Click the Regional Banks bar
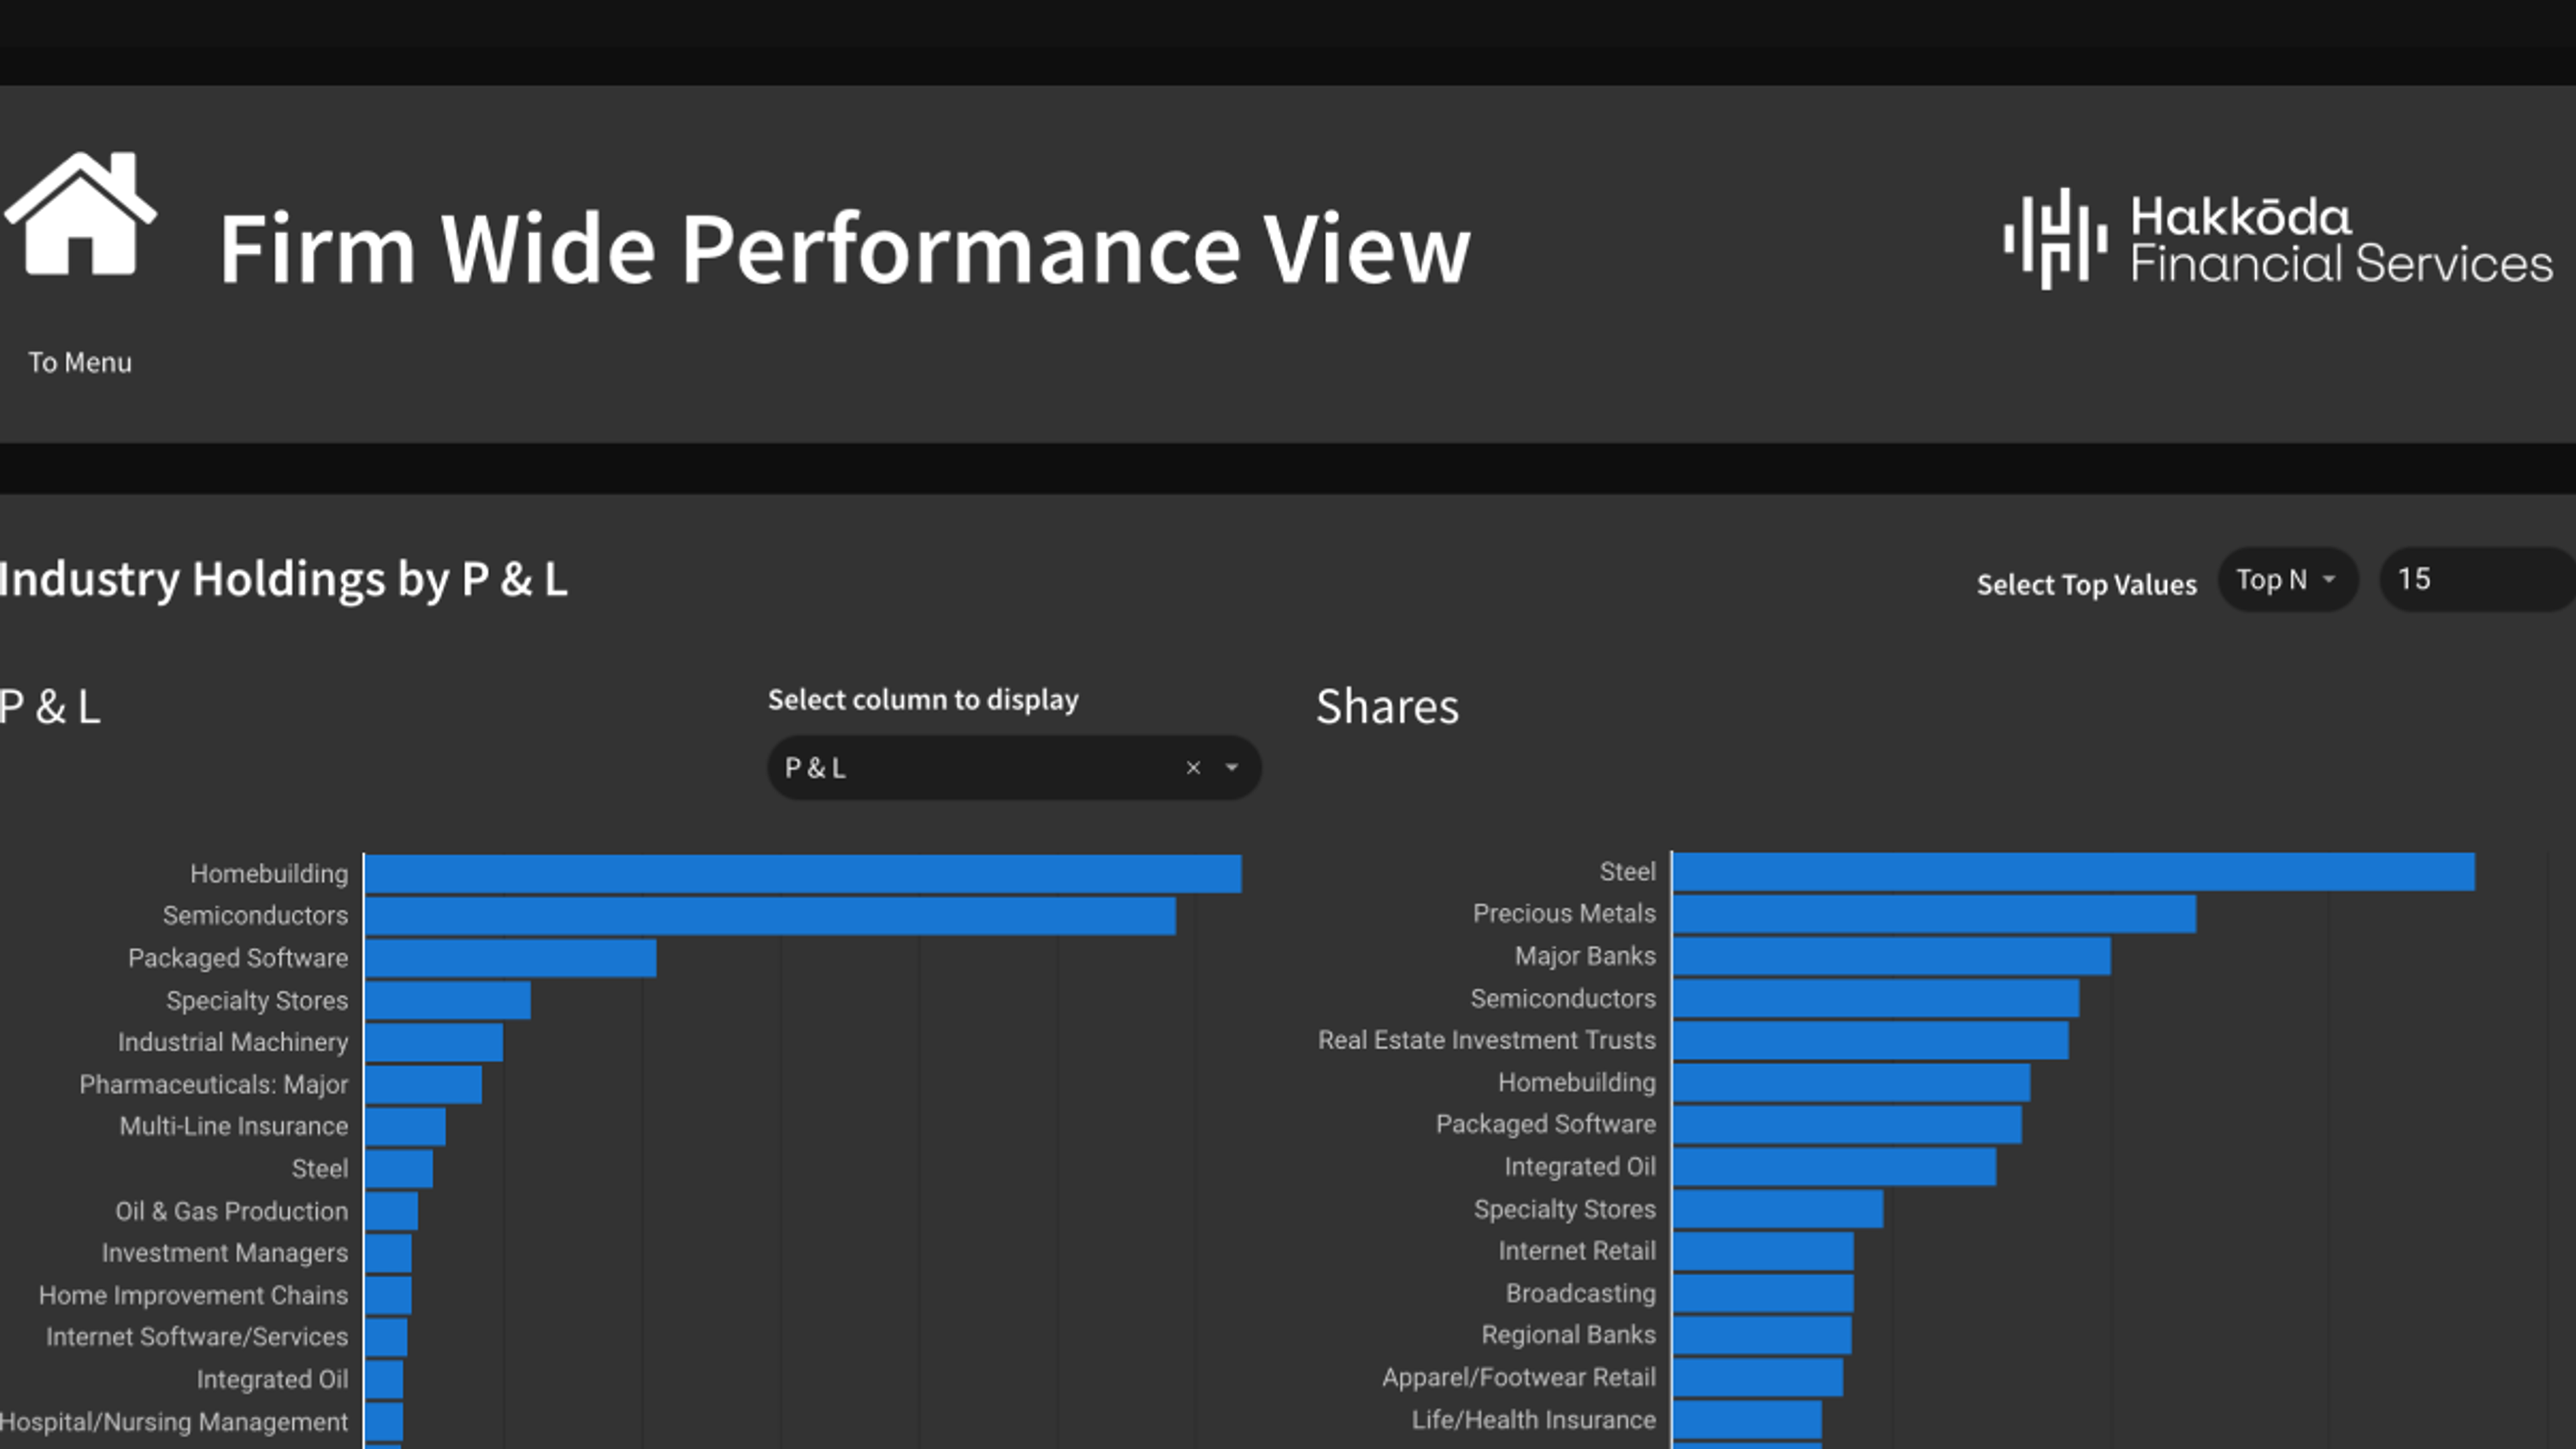2576x1449 pixels. point(1762,1335)
